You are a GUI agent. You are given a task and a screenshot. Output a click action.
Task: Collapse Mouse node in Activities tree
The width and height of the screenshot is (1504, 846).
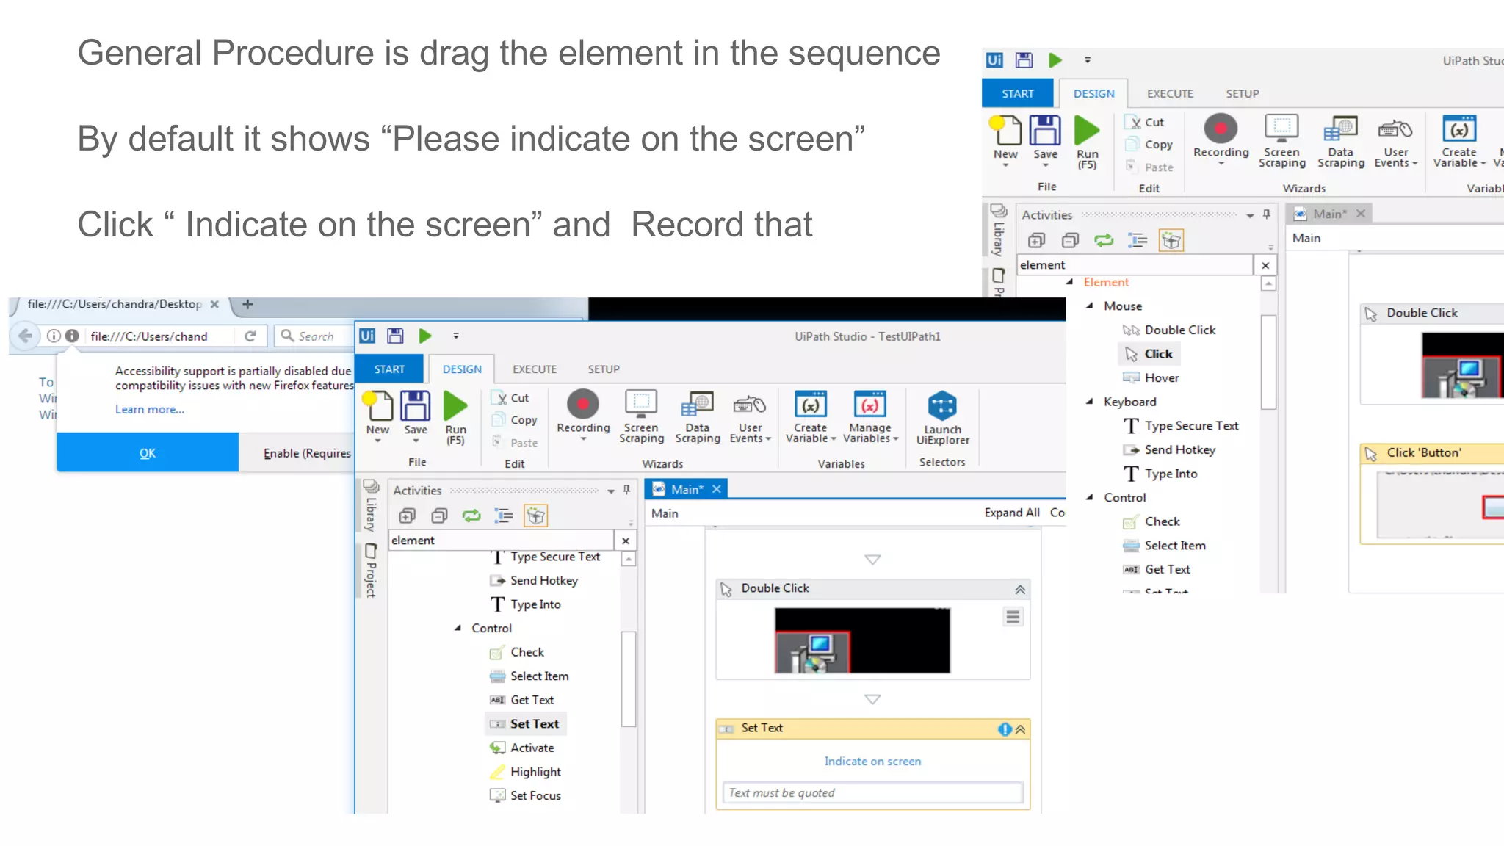[1090, 305]
